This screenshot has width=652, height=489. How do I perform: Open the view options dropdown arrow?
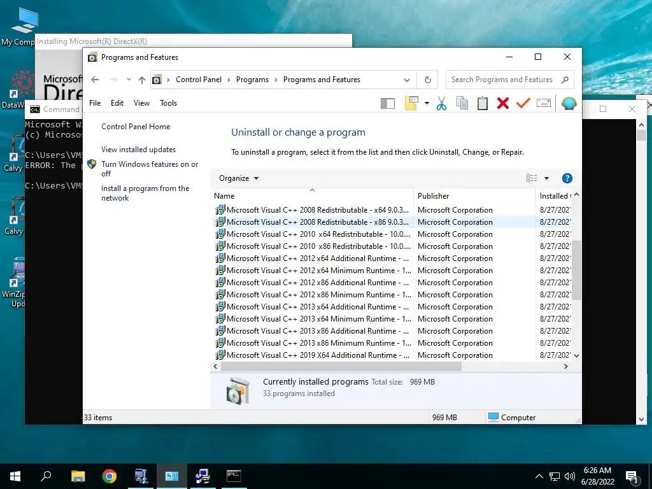tap(546, 178)
